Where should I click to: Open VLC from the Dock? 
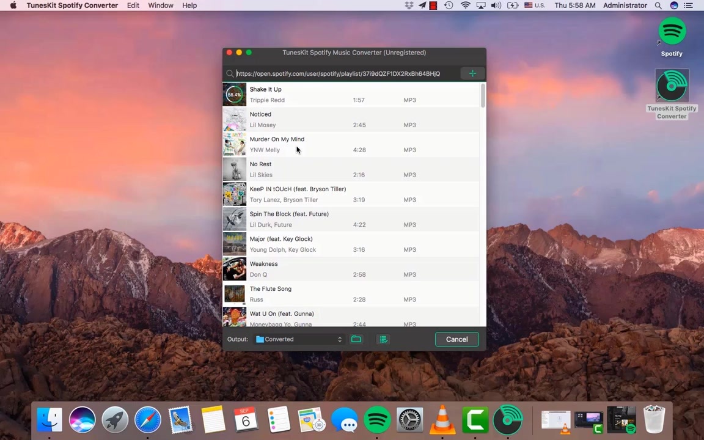click(x=442, y=420)
